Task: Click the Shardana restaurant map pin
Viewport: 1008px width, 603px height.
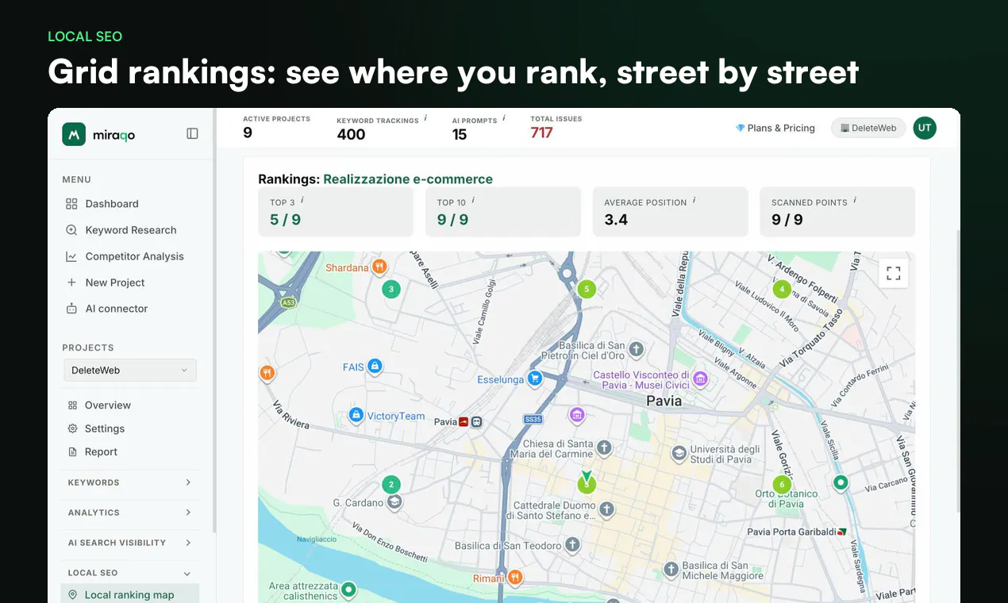Action: (x=379, y=267)
